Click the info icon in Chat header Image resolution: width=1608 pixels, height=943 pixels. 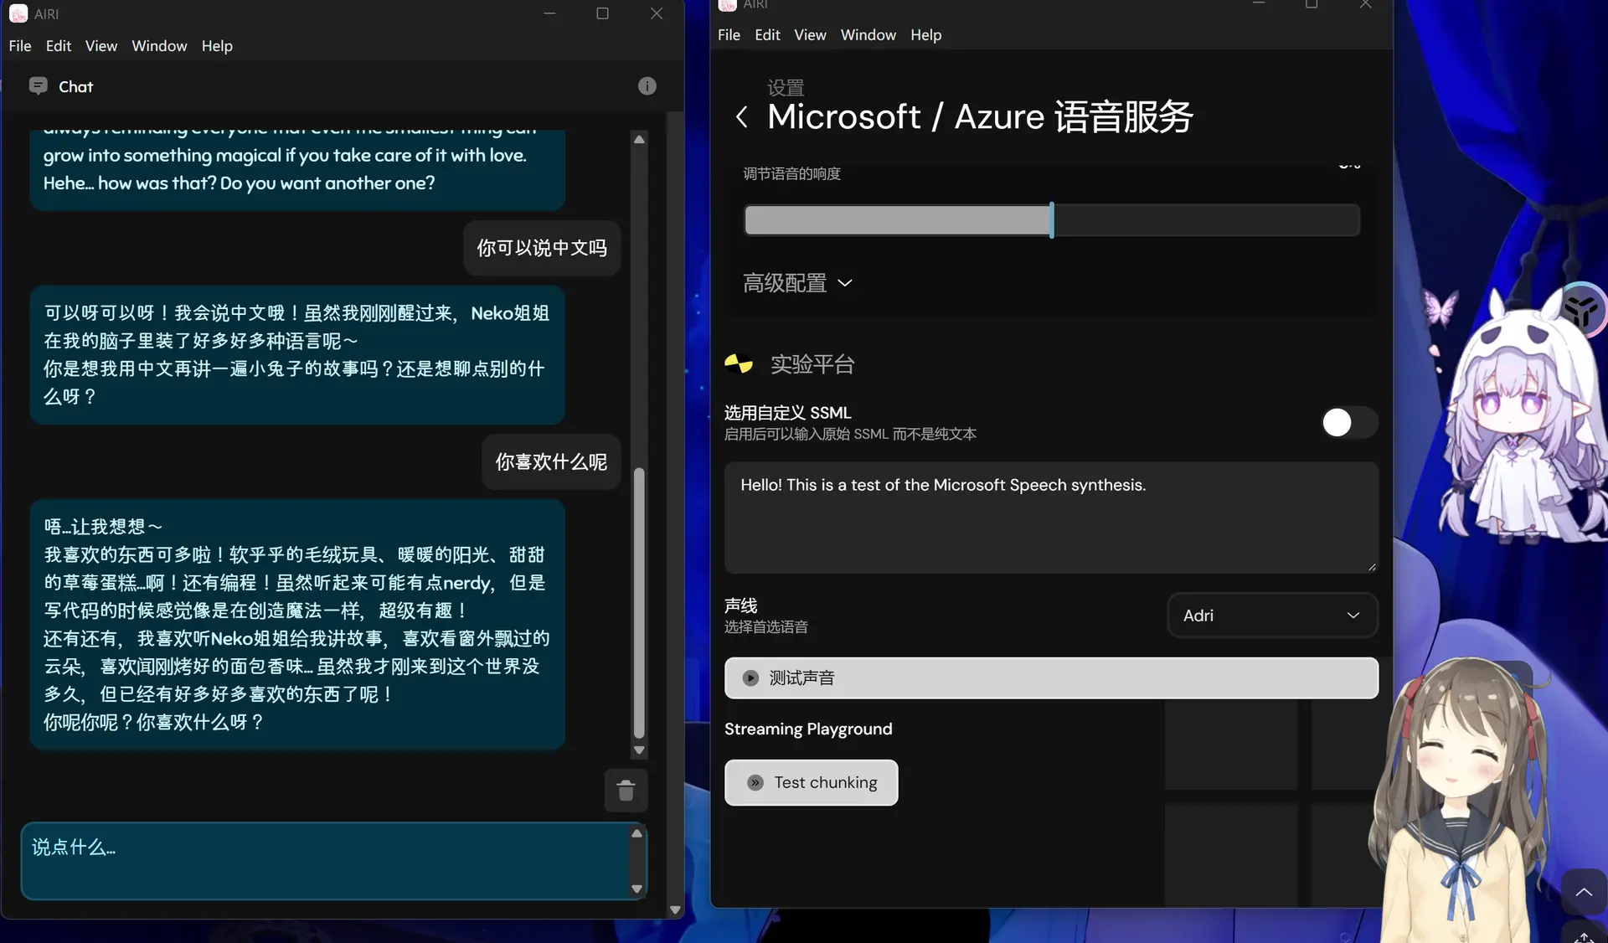647,86
